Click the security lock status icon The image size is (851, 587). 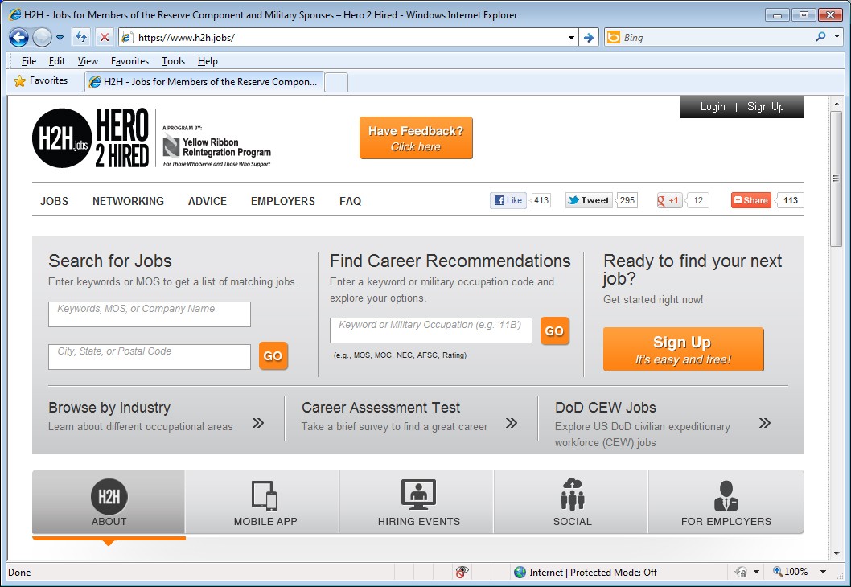(x=741, y=572)
